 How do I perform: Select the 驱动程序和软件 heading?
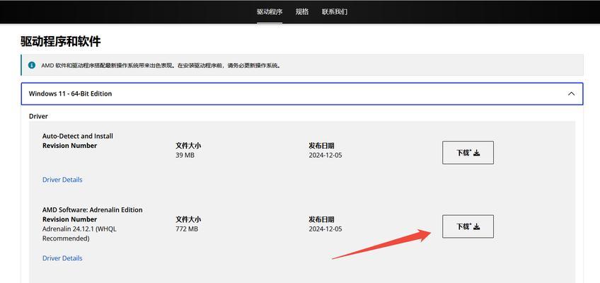(60, 41)
